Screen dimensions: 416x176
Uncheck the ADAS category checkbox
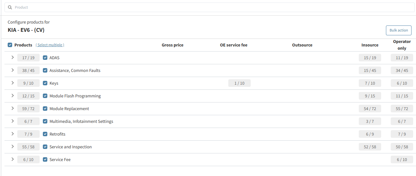(x=45, y=58)
